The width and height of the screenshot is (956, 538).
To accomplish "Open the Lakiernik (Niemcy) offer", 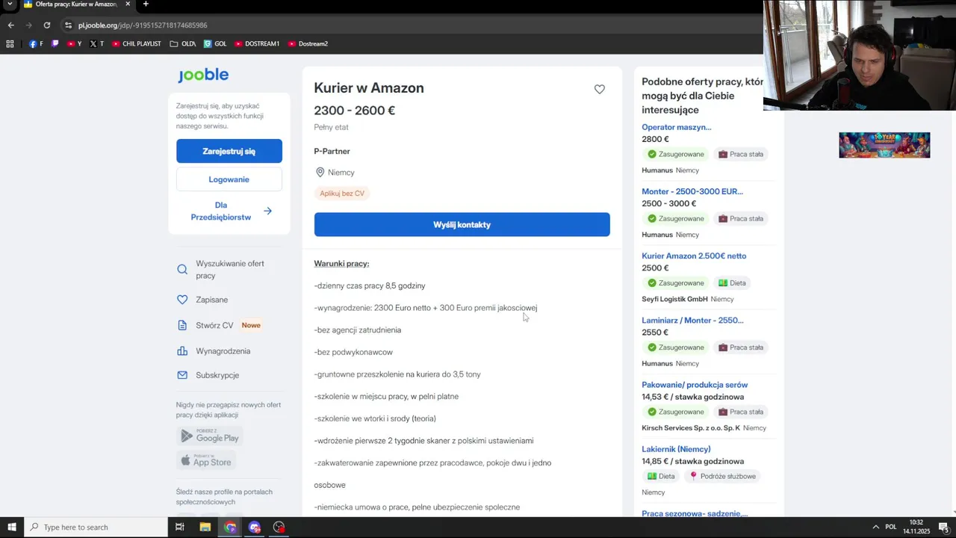I will [x=676, y=449].
